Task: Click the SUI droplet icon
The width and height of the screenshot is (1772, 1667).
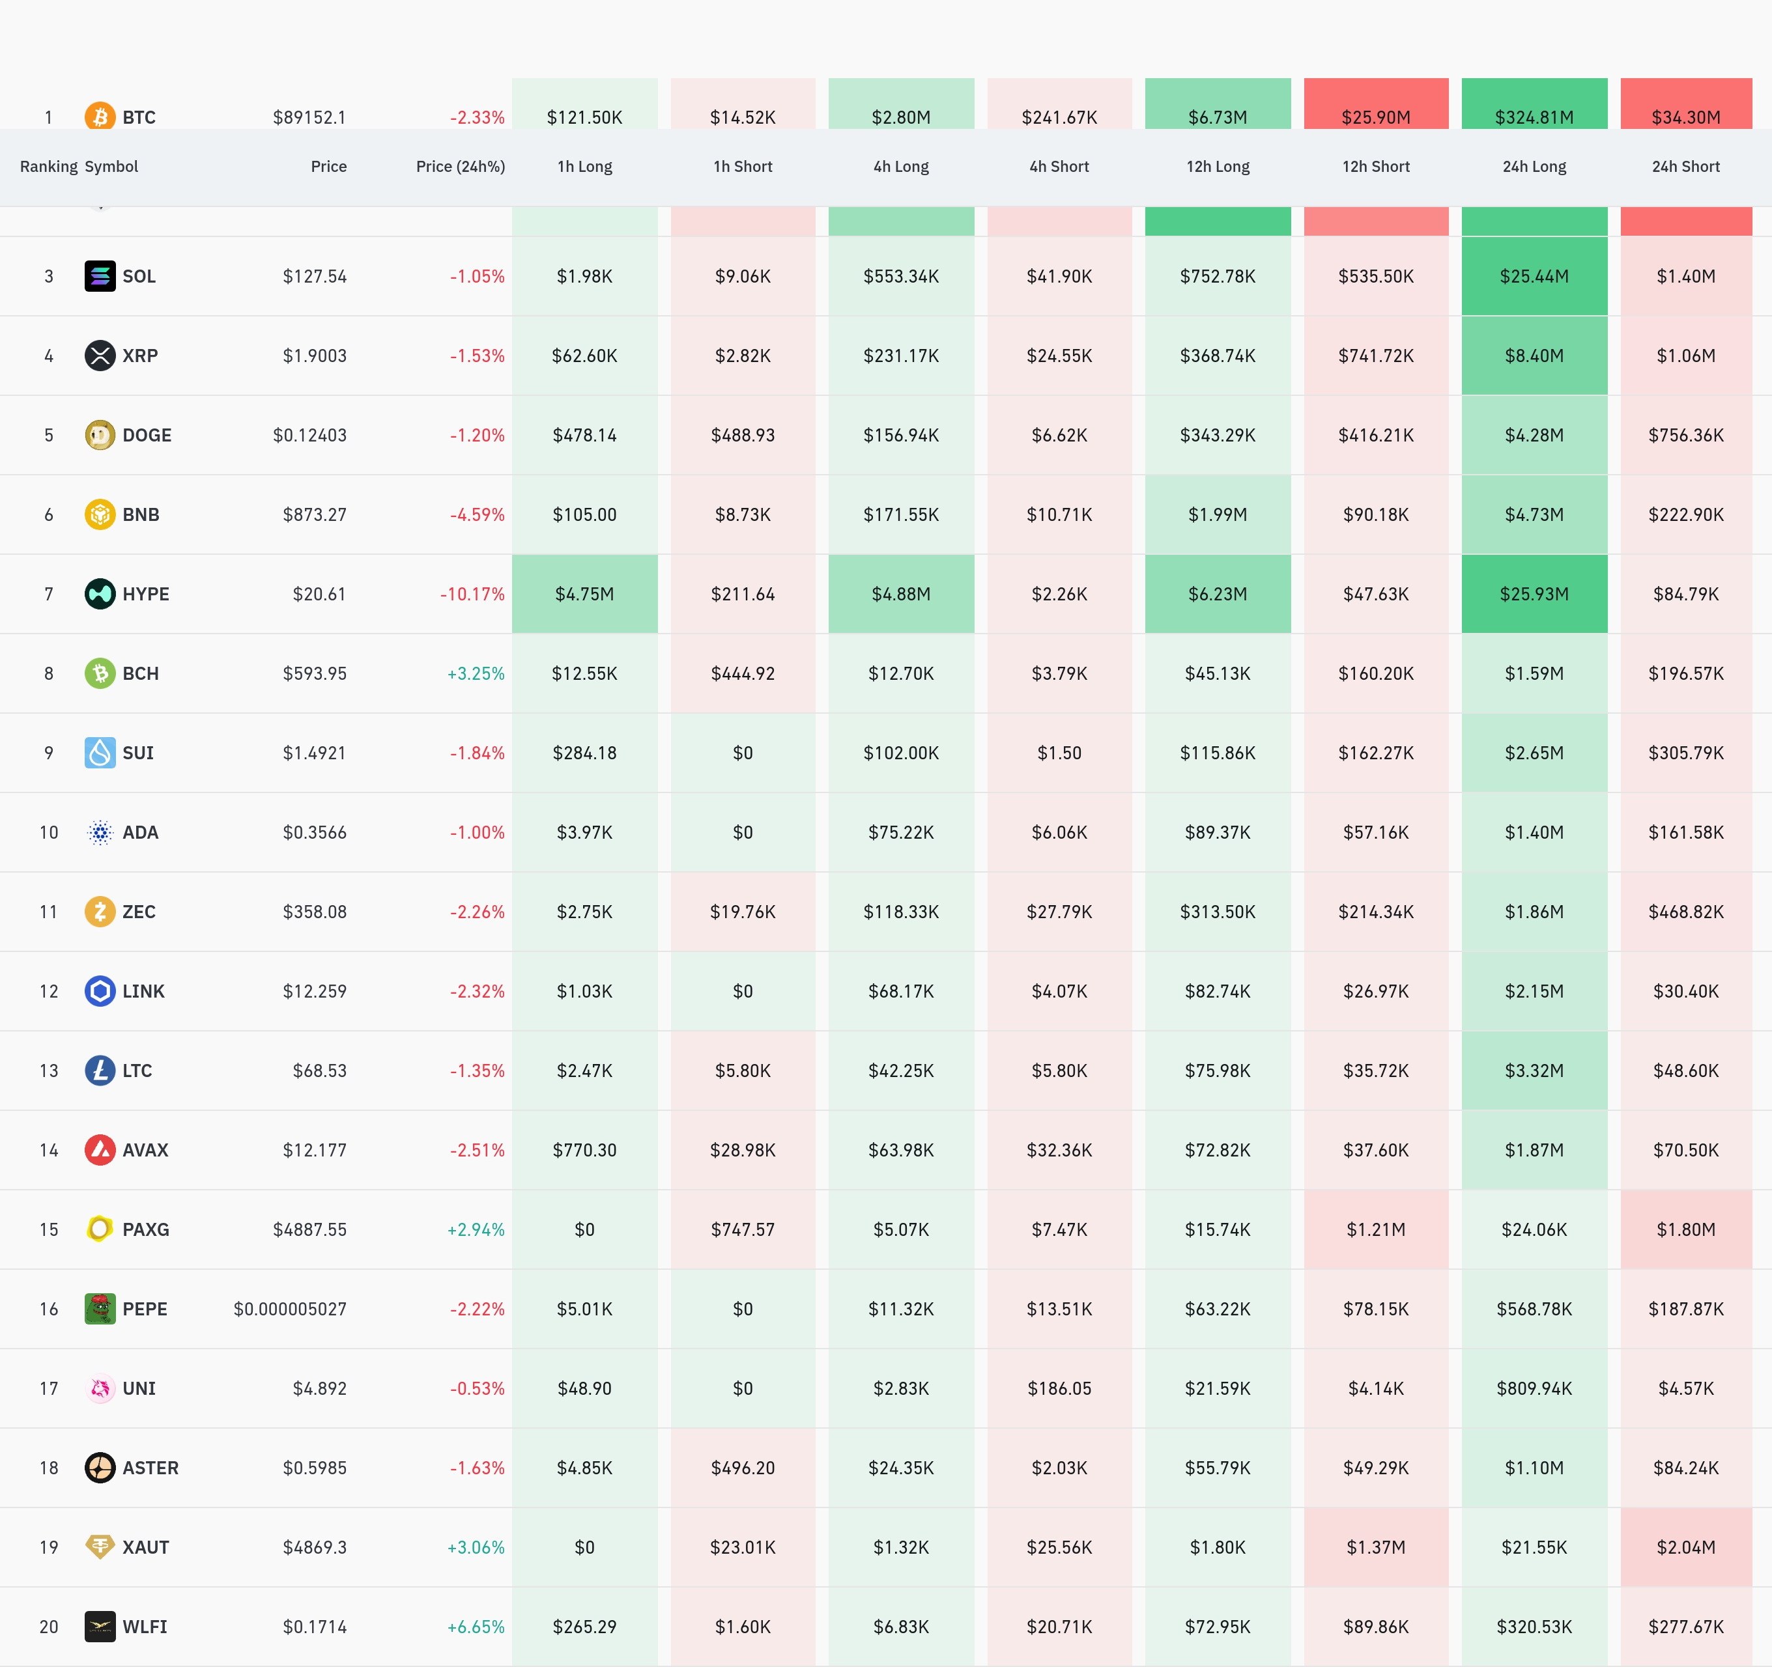Action: 100,753
